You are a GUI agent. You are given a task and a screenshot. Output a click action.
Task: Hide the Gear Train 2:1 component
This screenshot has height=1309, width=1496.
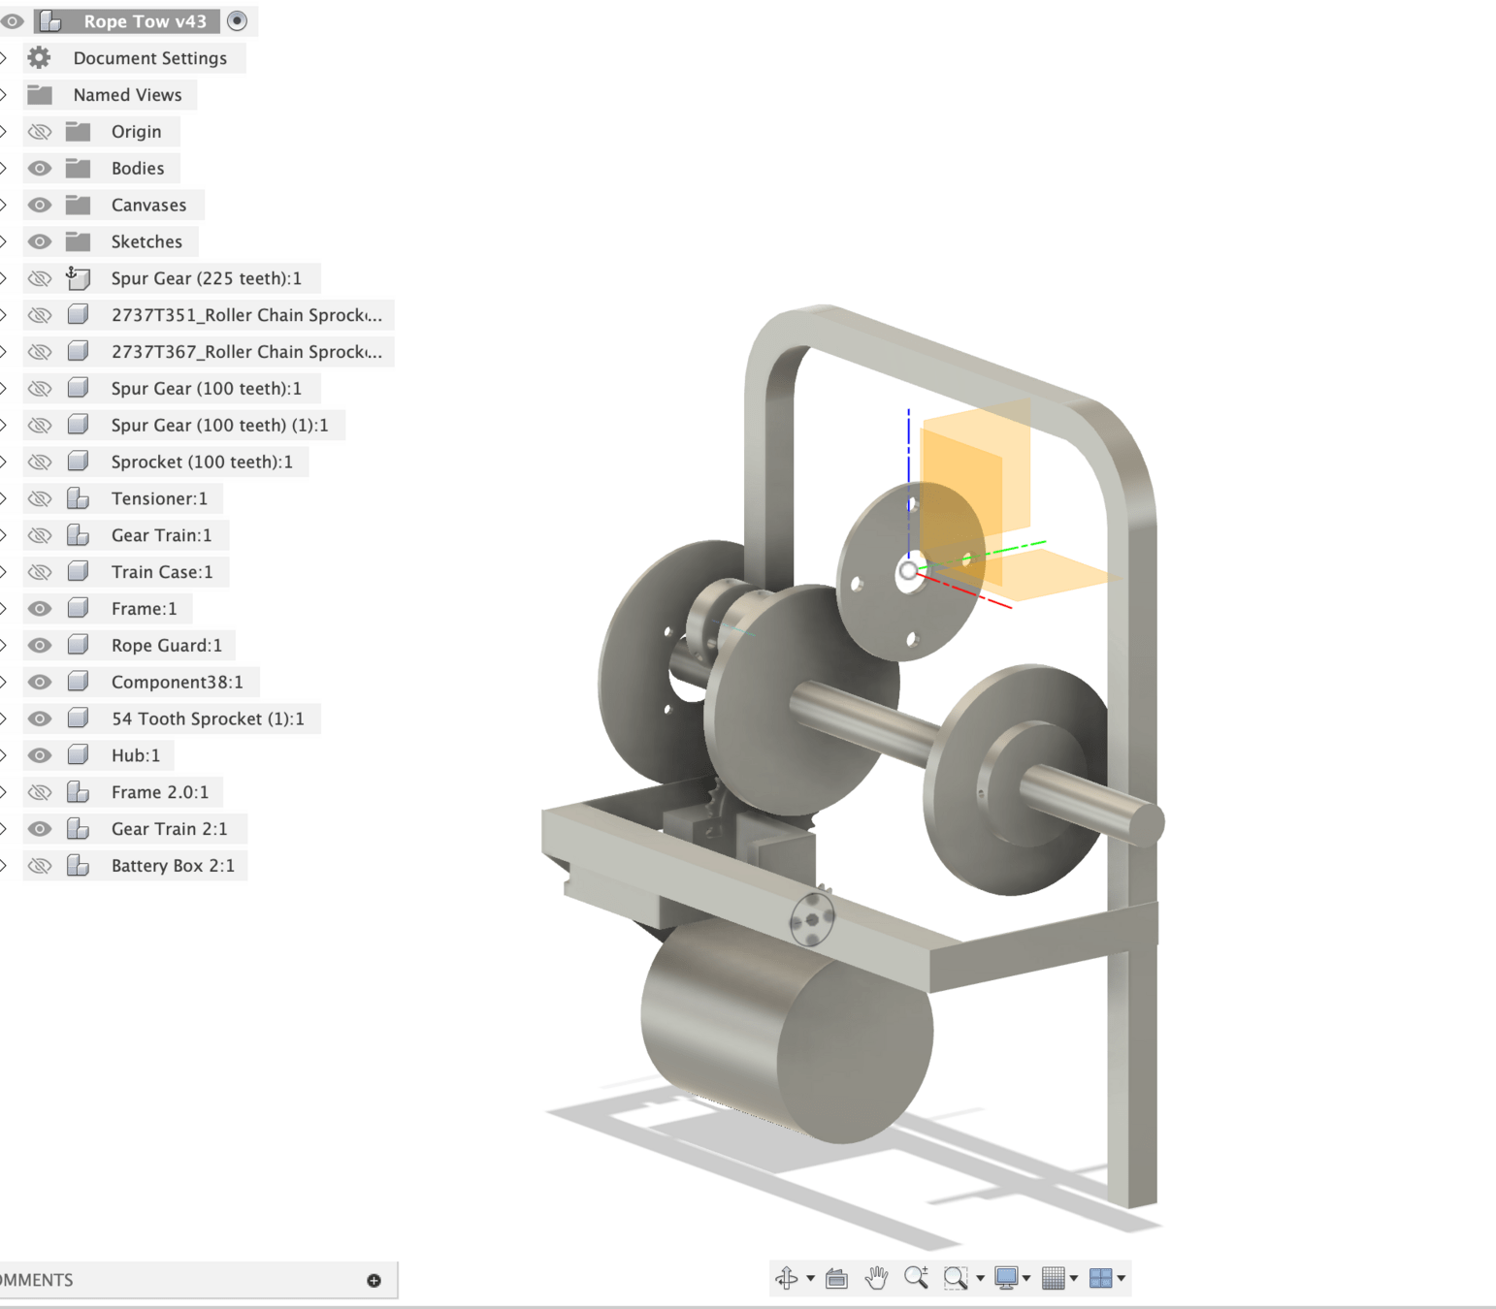39,829
